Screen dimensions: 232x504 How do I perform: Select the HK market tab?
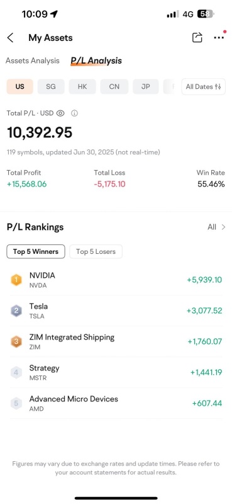point(82,87)
